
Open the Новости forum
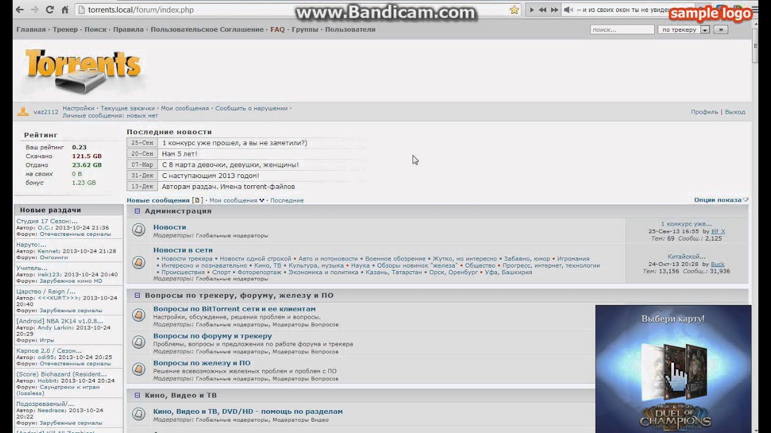point(169,227)
